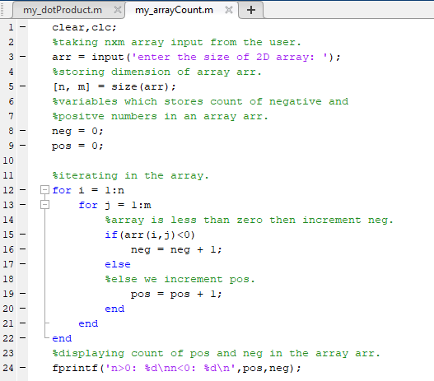Close the my_dotProduct.m tab
The height and width of the screenshot is (381, 434).
click(118, 10)
